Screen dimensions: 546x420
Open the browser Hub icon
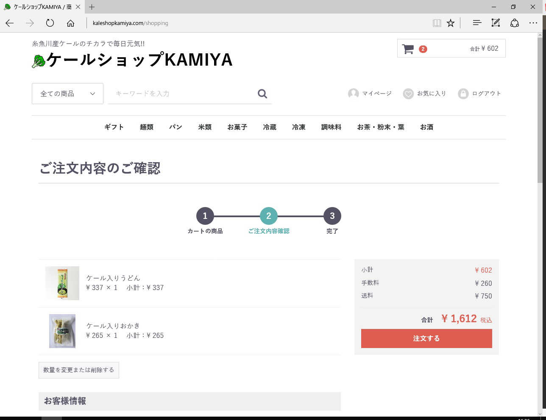pyautogui.click(x=477, y=23)
